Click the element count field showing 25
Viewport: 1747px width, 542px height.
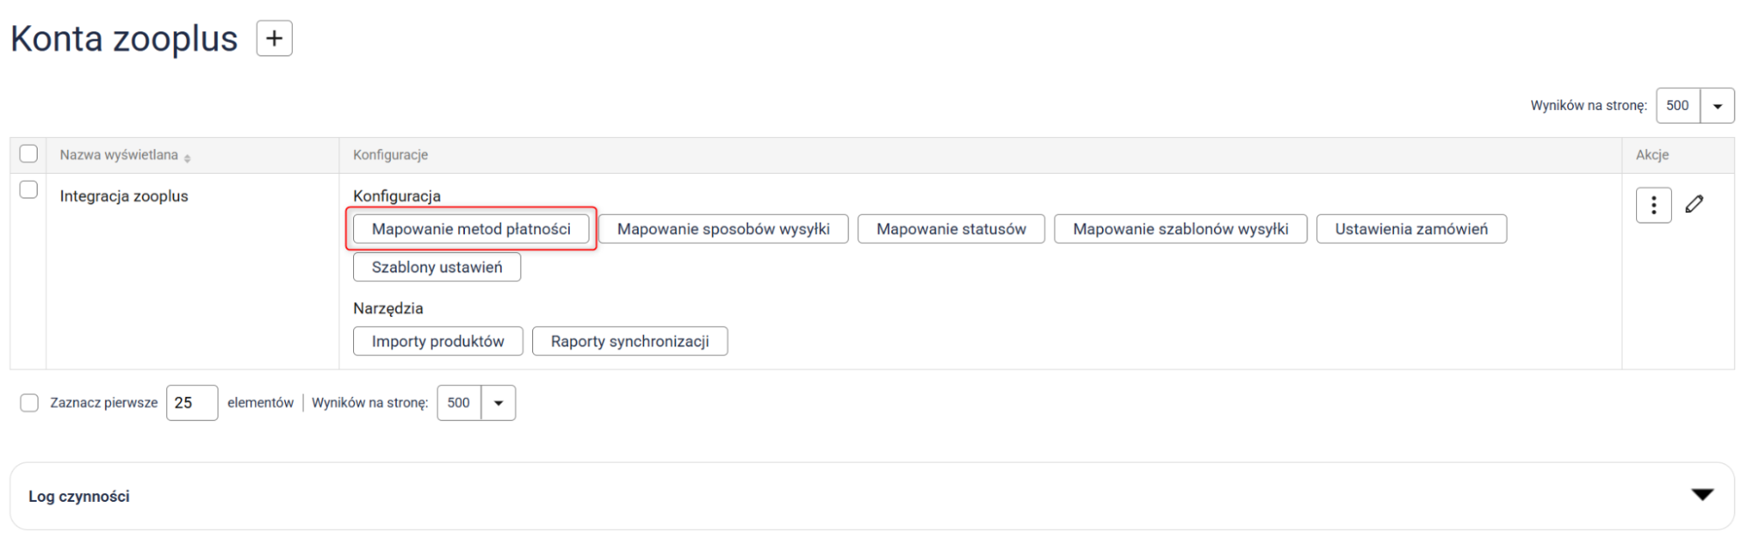tap(191, 403)
